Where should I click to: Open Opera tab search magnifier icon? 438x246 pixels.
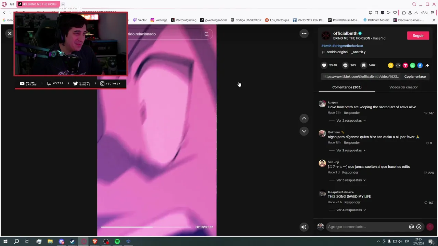(414, 4)
